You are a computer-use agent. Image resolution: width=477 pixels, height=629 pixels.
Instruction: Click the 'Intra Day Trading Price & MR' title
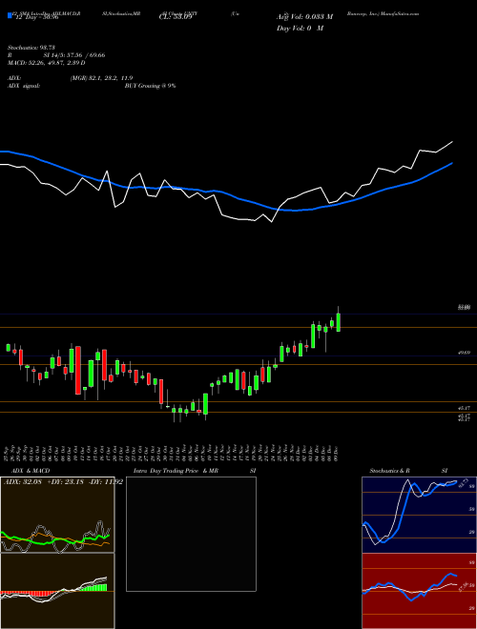(x=176, y=471)
